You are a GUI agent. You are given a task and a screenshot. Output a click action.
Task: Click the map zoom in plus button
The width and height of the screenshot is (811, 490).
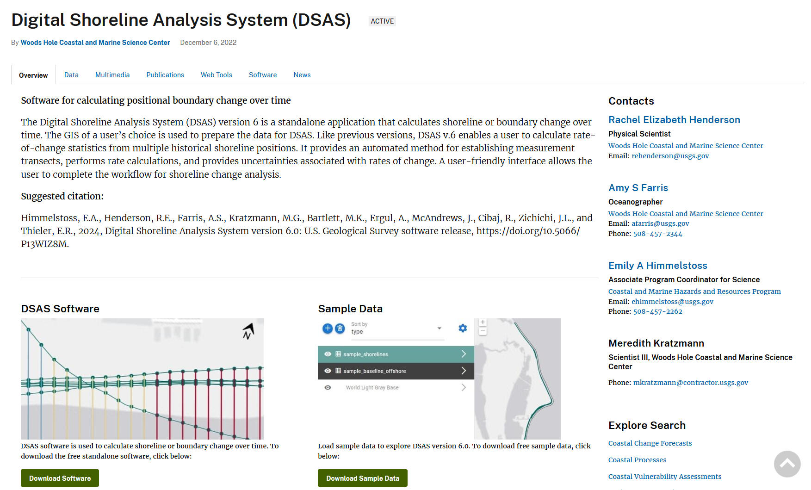click(x=483, y=323)
